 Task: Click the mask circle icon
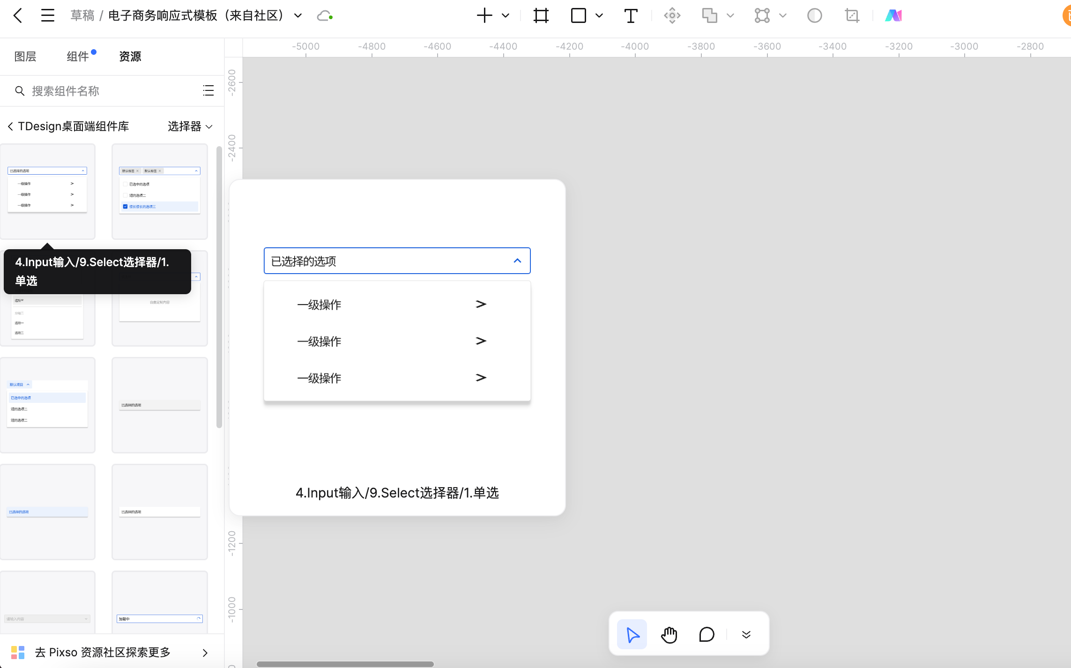pos(815,15)
